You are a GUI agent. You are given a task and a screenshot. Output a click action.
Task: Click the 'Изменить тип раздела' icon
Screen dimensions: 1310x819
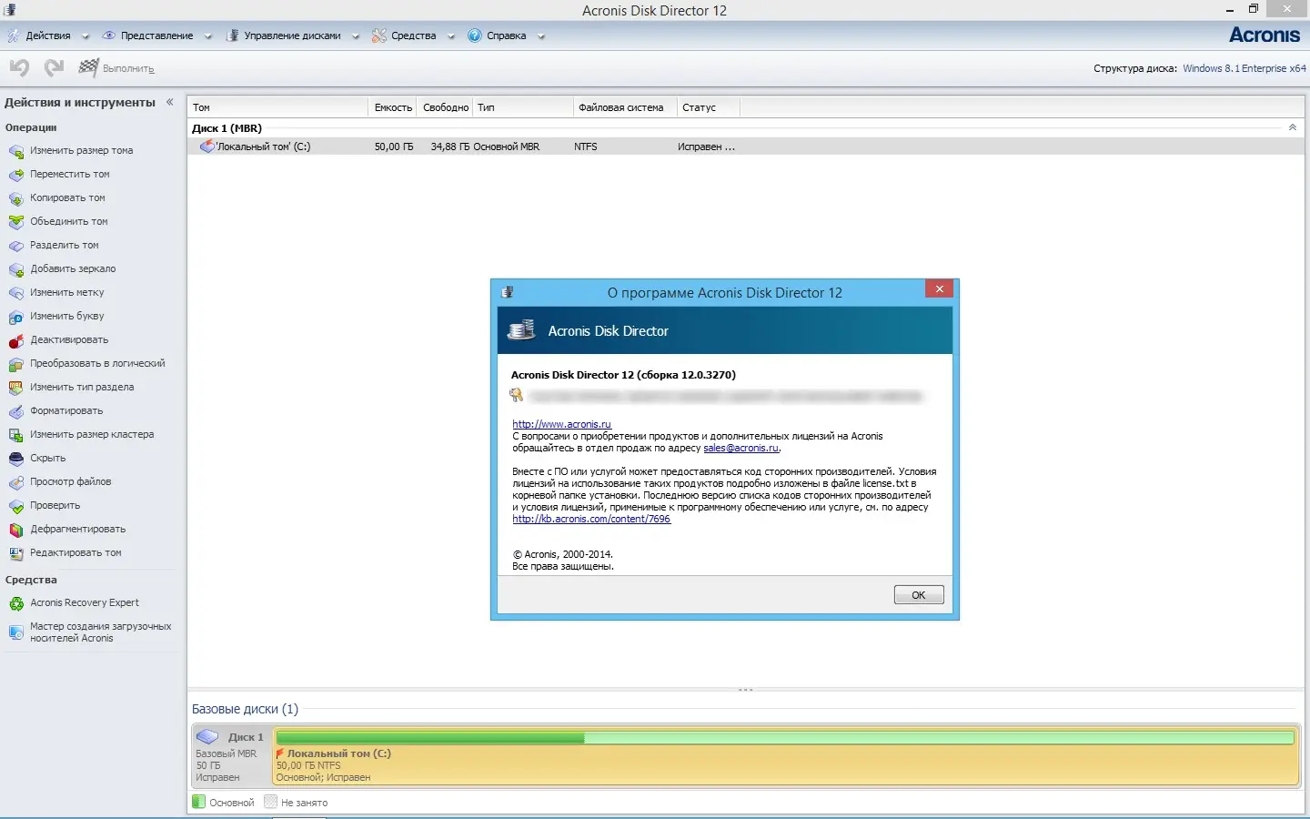point(16,388)
